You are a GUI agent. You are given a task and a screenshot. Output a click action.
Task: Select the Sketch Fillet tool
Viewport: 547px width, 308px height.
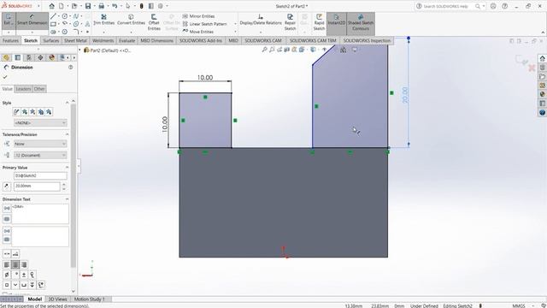coord(76,32)
